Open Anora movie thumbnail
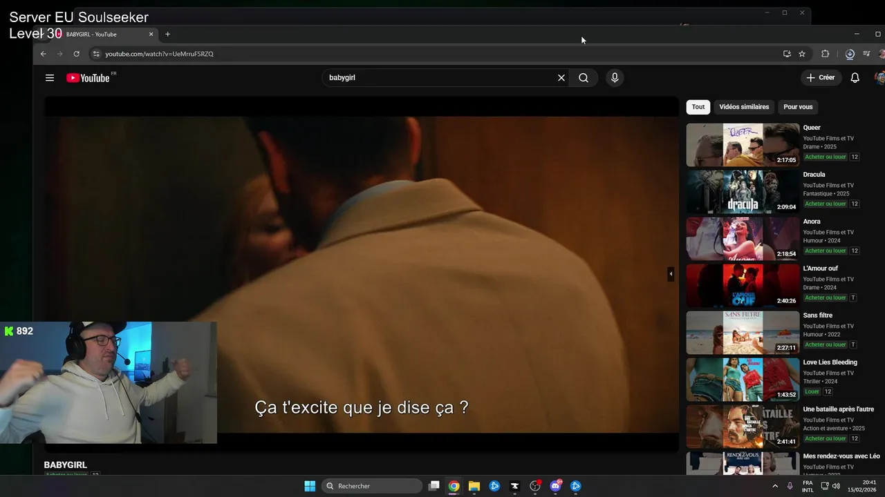This screenshot has width=885, height=497. point(743,239)
